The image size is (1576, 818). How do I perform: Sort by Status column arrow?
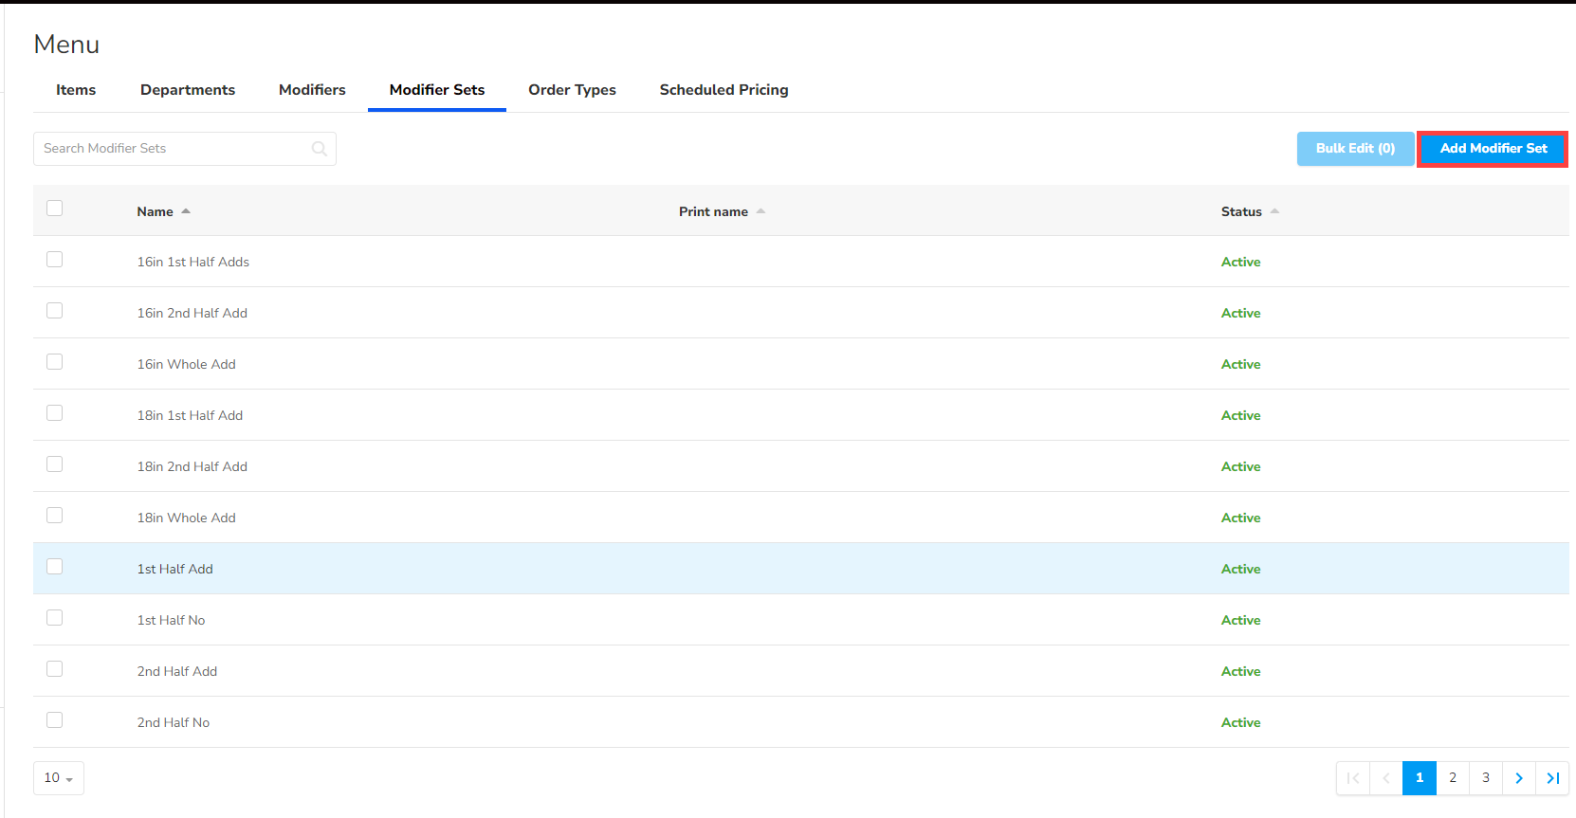(x=1274, y=211)
